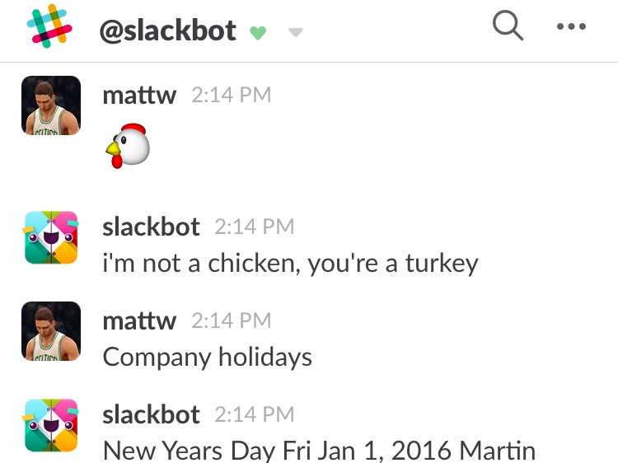Select slackbot username on turkey reply
Image resolution: width=618 pixels, height=463 pixels.
pos(151,227)
